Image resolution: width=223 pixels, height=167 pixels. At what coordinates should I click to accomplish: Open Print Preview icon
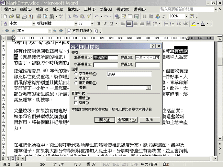click(45, 16)
